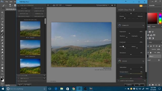
Task: Select the Type tool
Action: pos(2,59)
